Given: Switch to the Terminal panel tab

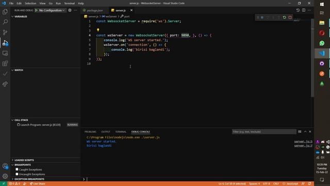Looking at the screenshot, I should pos(121,132).
